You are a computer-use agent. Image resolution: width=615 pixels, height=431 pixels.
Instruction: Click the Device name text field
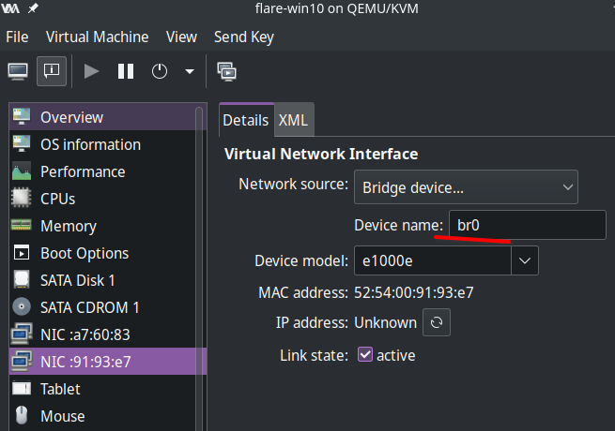[x=526, y=225]
